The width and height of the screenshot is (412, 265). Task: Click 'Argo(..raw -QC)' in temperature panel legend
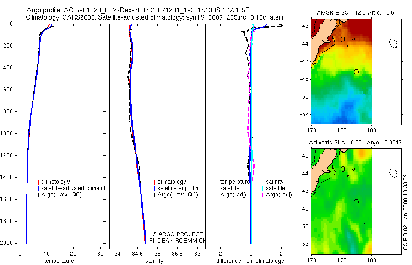coord(61,195)
